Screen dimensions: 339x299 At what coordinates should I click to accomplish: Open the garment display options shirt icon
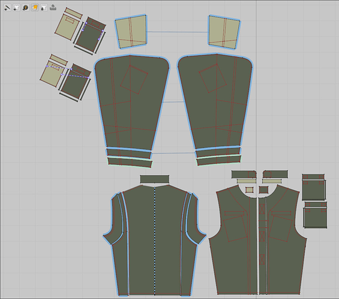pyautogui.click(x=16, y=8)
